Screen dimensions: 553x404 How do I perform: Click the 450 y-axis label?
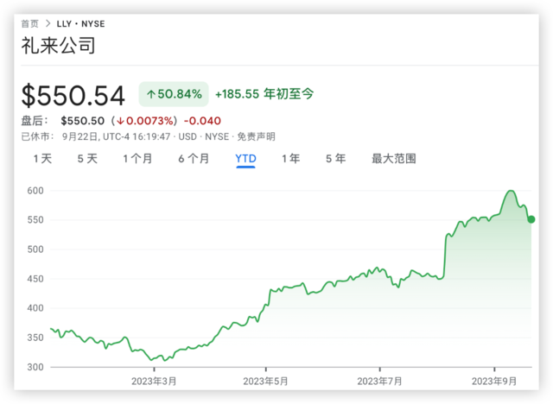click(x=35, y=279)
